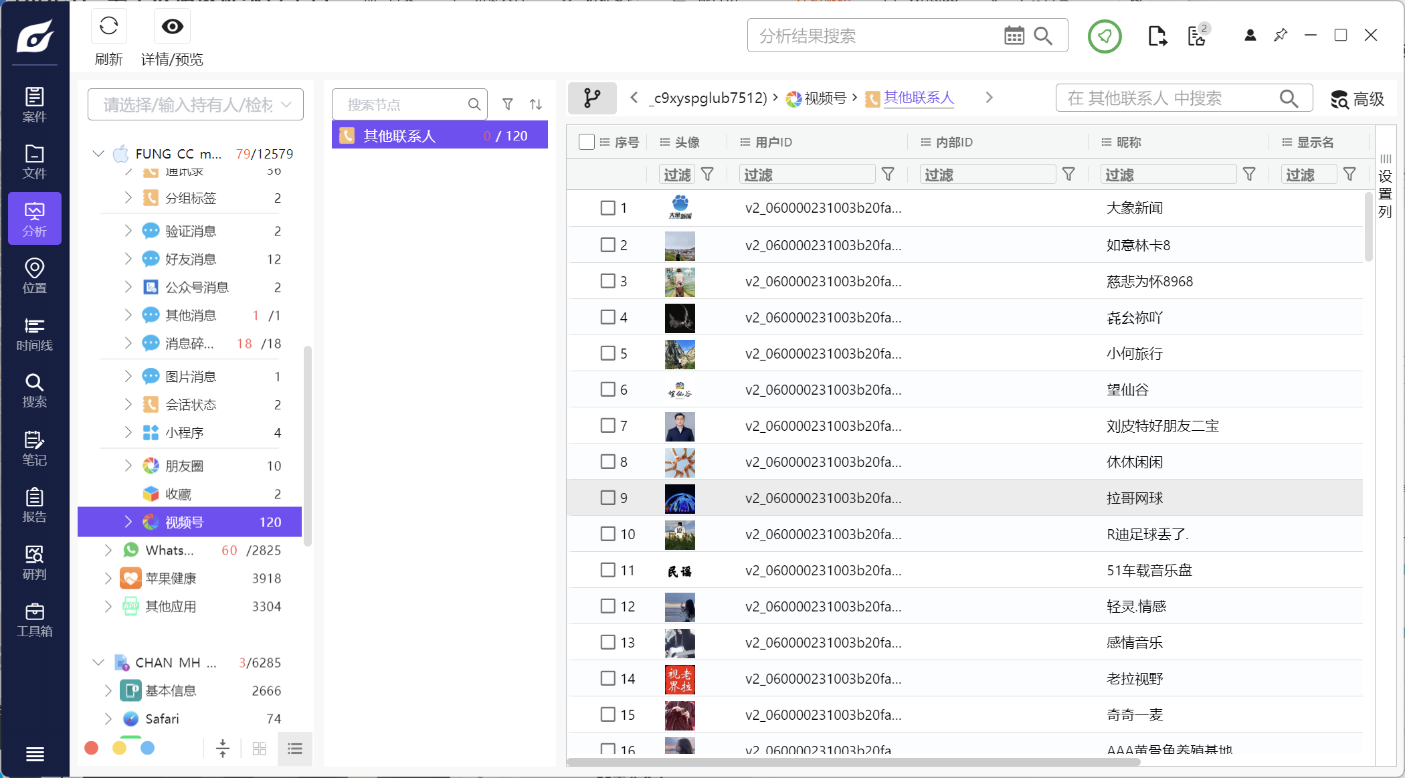Expand the 朋友圈 tree node
1405x778 pixels.
click(x=128, y=466)
